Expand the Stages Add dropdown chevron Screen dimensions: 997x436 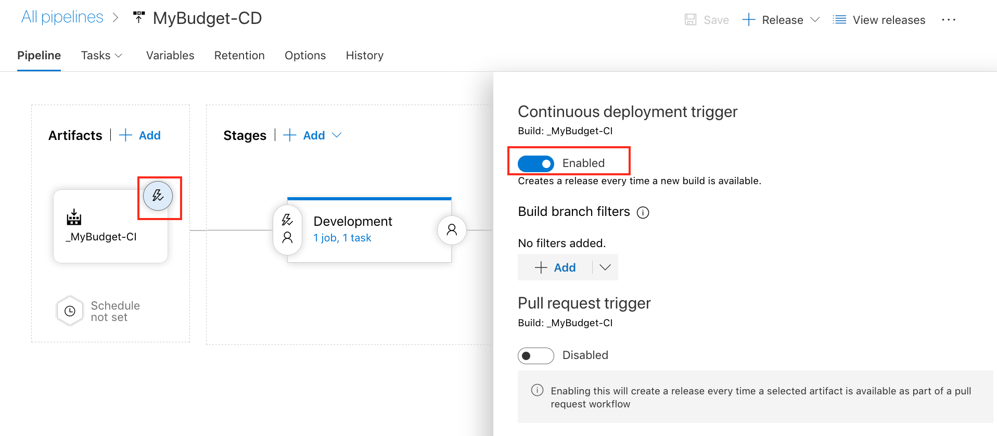pyautogui.click(x=337, y=135)
